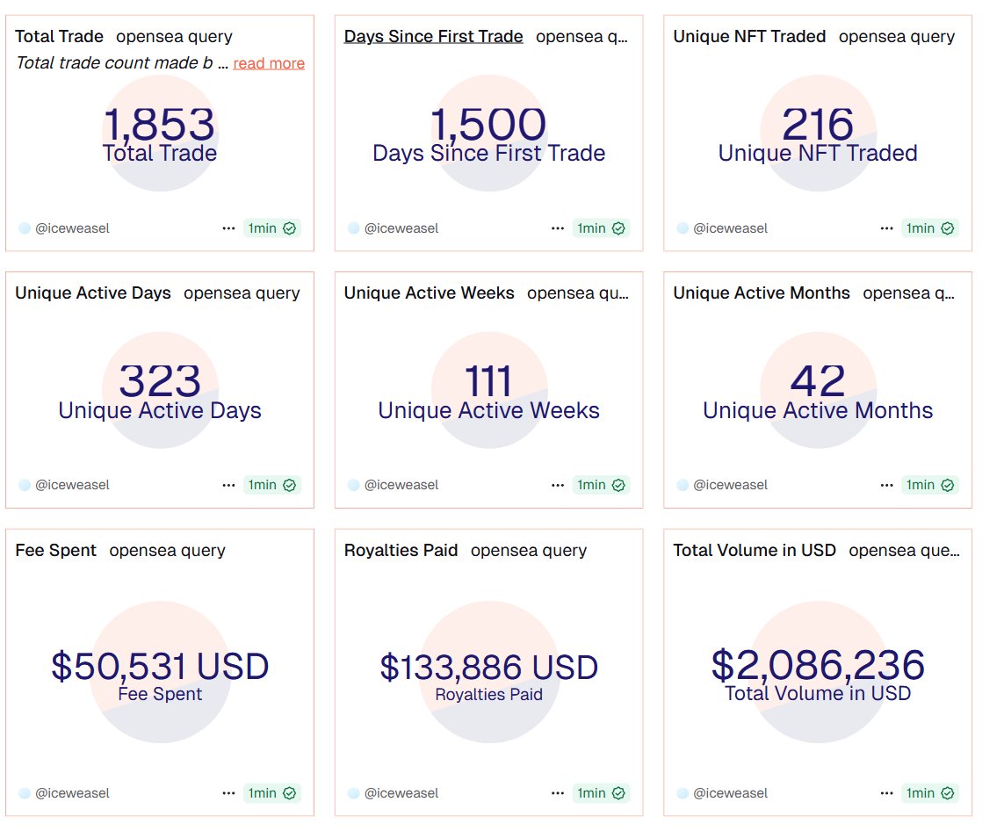The image size is (1004, 831).
Task: Open three-dot menu on Fee Spent card
Action: point(228,793)
